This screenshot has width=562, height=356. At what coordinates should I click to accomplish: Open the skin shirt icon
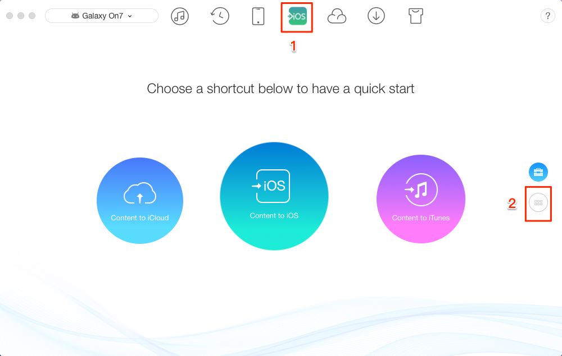[416, 16]
